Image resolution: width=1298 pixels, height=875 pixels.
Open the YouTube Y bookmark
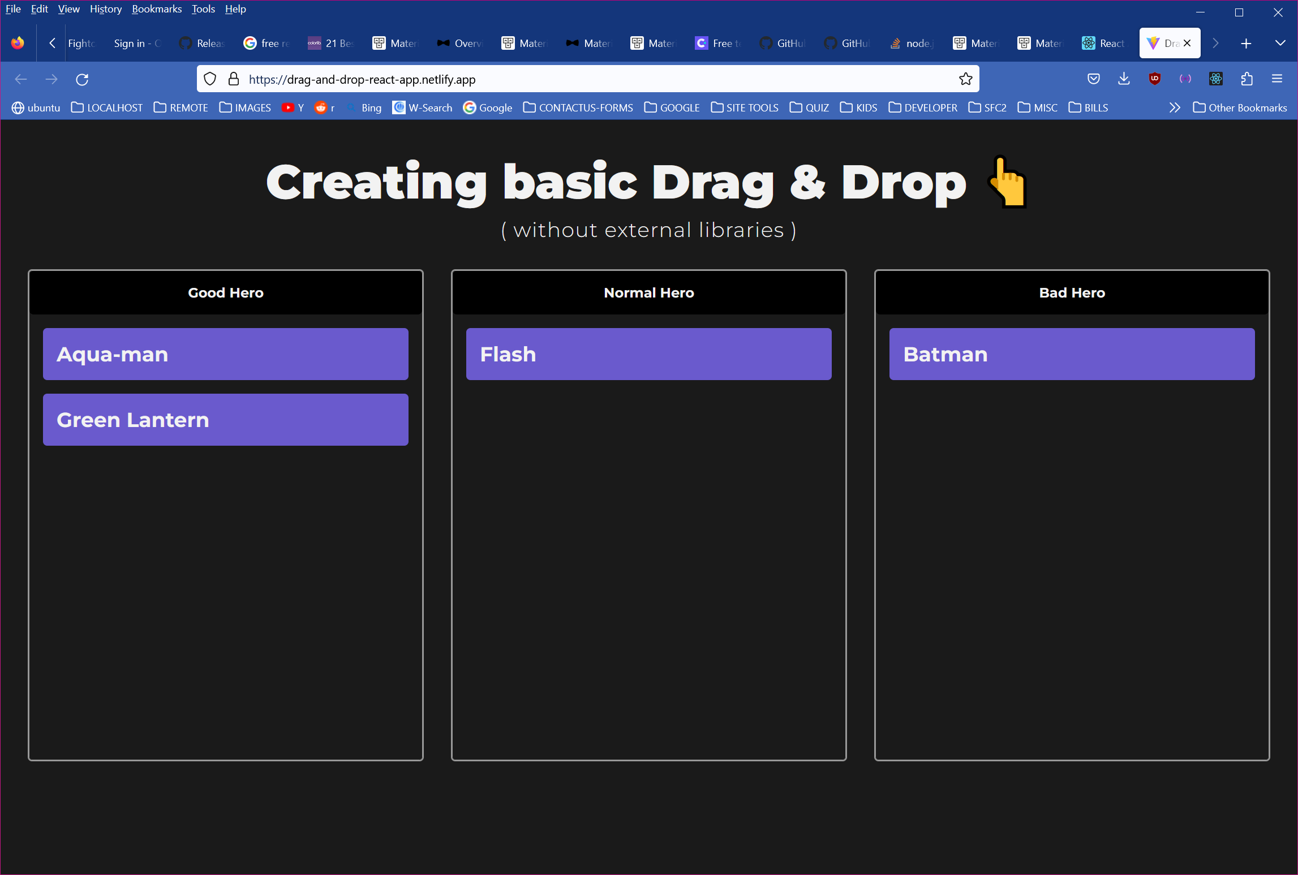click(x=293, y=107)
